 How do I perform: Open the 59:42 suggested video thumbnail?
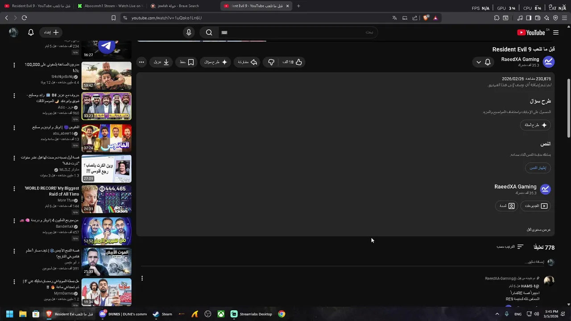106,76
